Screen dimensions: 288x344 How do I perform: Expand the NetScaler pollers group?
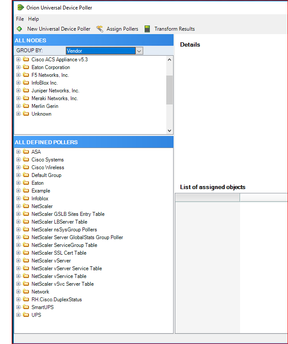18,206
